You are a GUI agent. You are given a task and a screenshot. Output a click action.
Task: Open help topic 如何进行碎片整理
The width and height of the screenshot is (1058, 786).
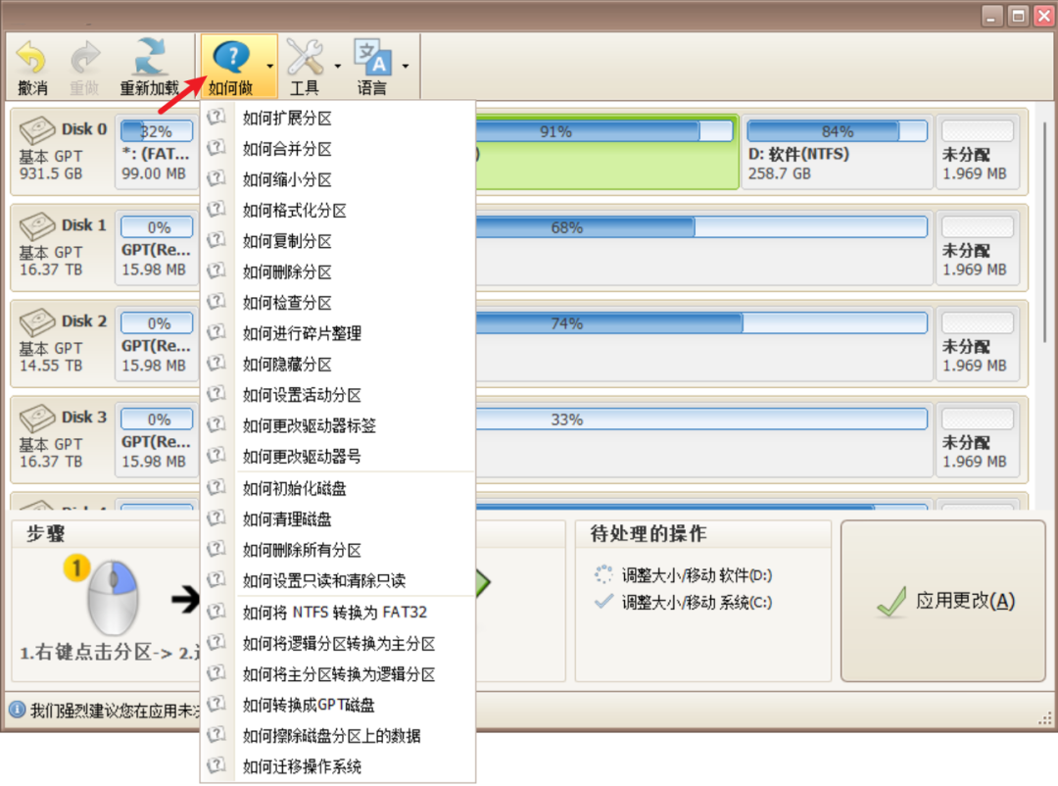338,333
